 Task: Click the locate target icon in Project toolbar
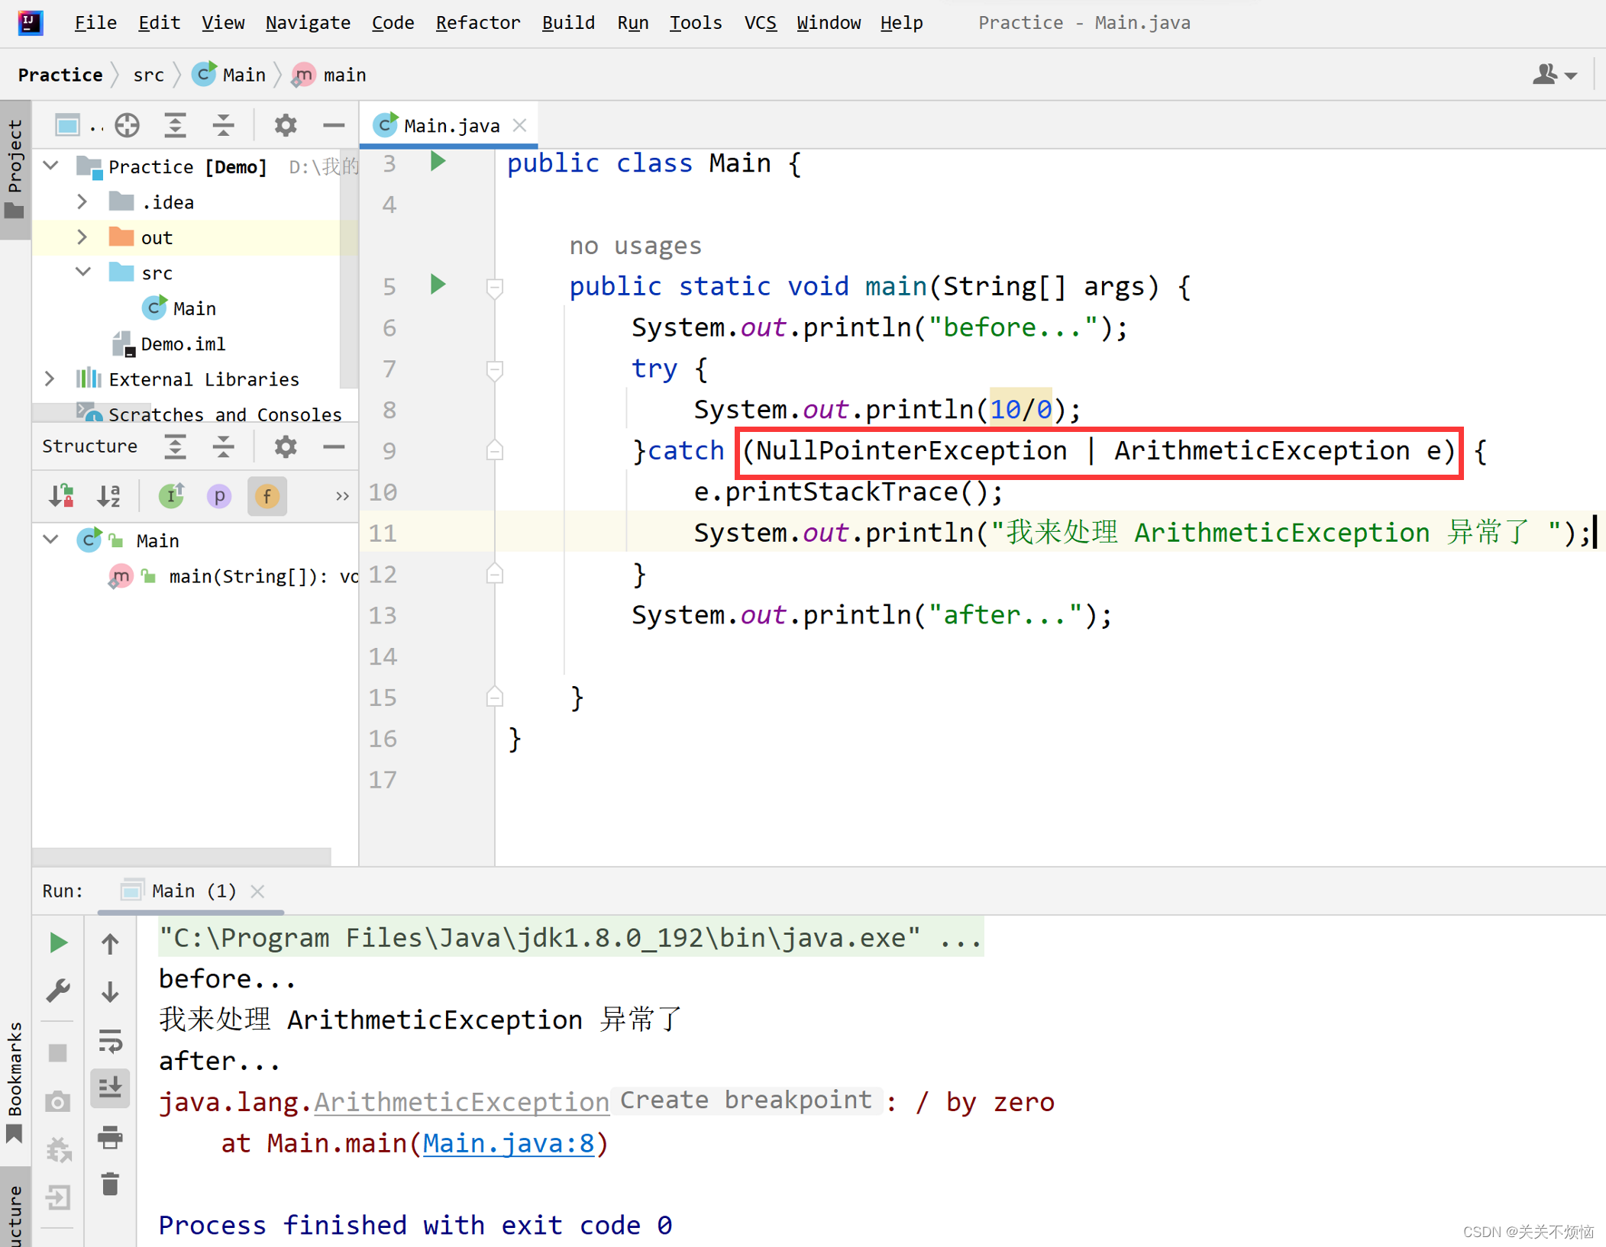coord(128,125)
